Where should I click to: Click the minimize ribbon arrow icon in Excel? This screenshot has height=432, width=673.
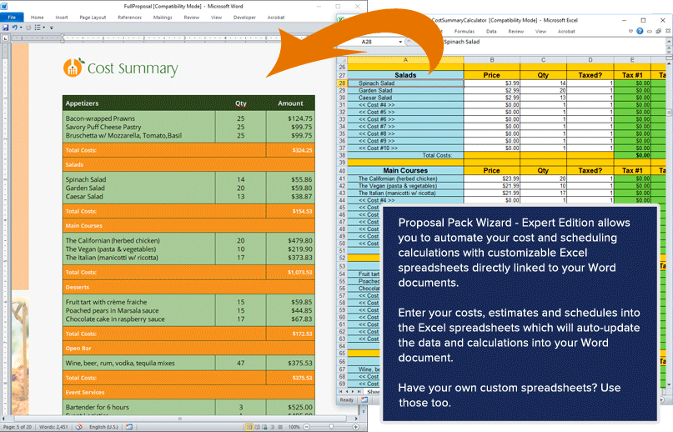point(631,31)
